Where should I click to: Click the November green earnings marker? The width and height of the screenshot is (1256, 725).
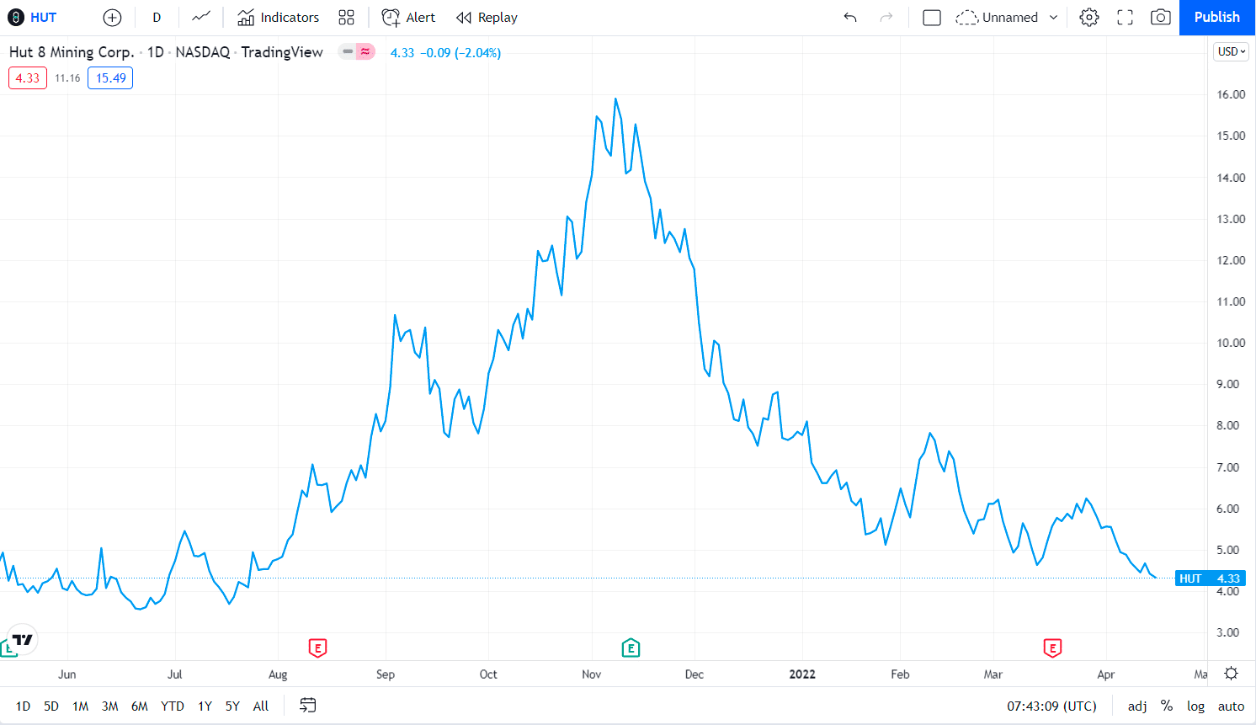[631, 648]
